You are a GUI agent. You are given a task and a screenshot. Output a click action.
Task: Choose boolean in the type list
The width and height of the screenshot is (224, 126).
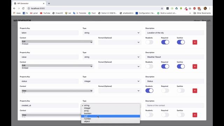111,113
